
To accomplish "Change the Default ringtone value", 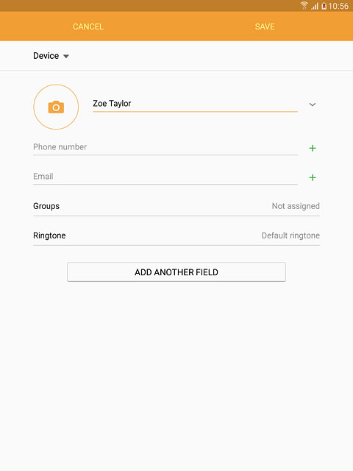I will tap(290, 235).
